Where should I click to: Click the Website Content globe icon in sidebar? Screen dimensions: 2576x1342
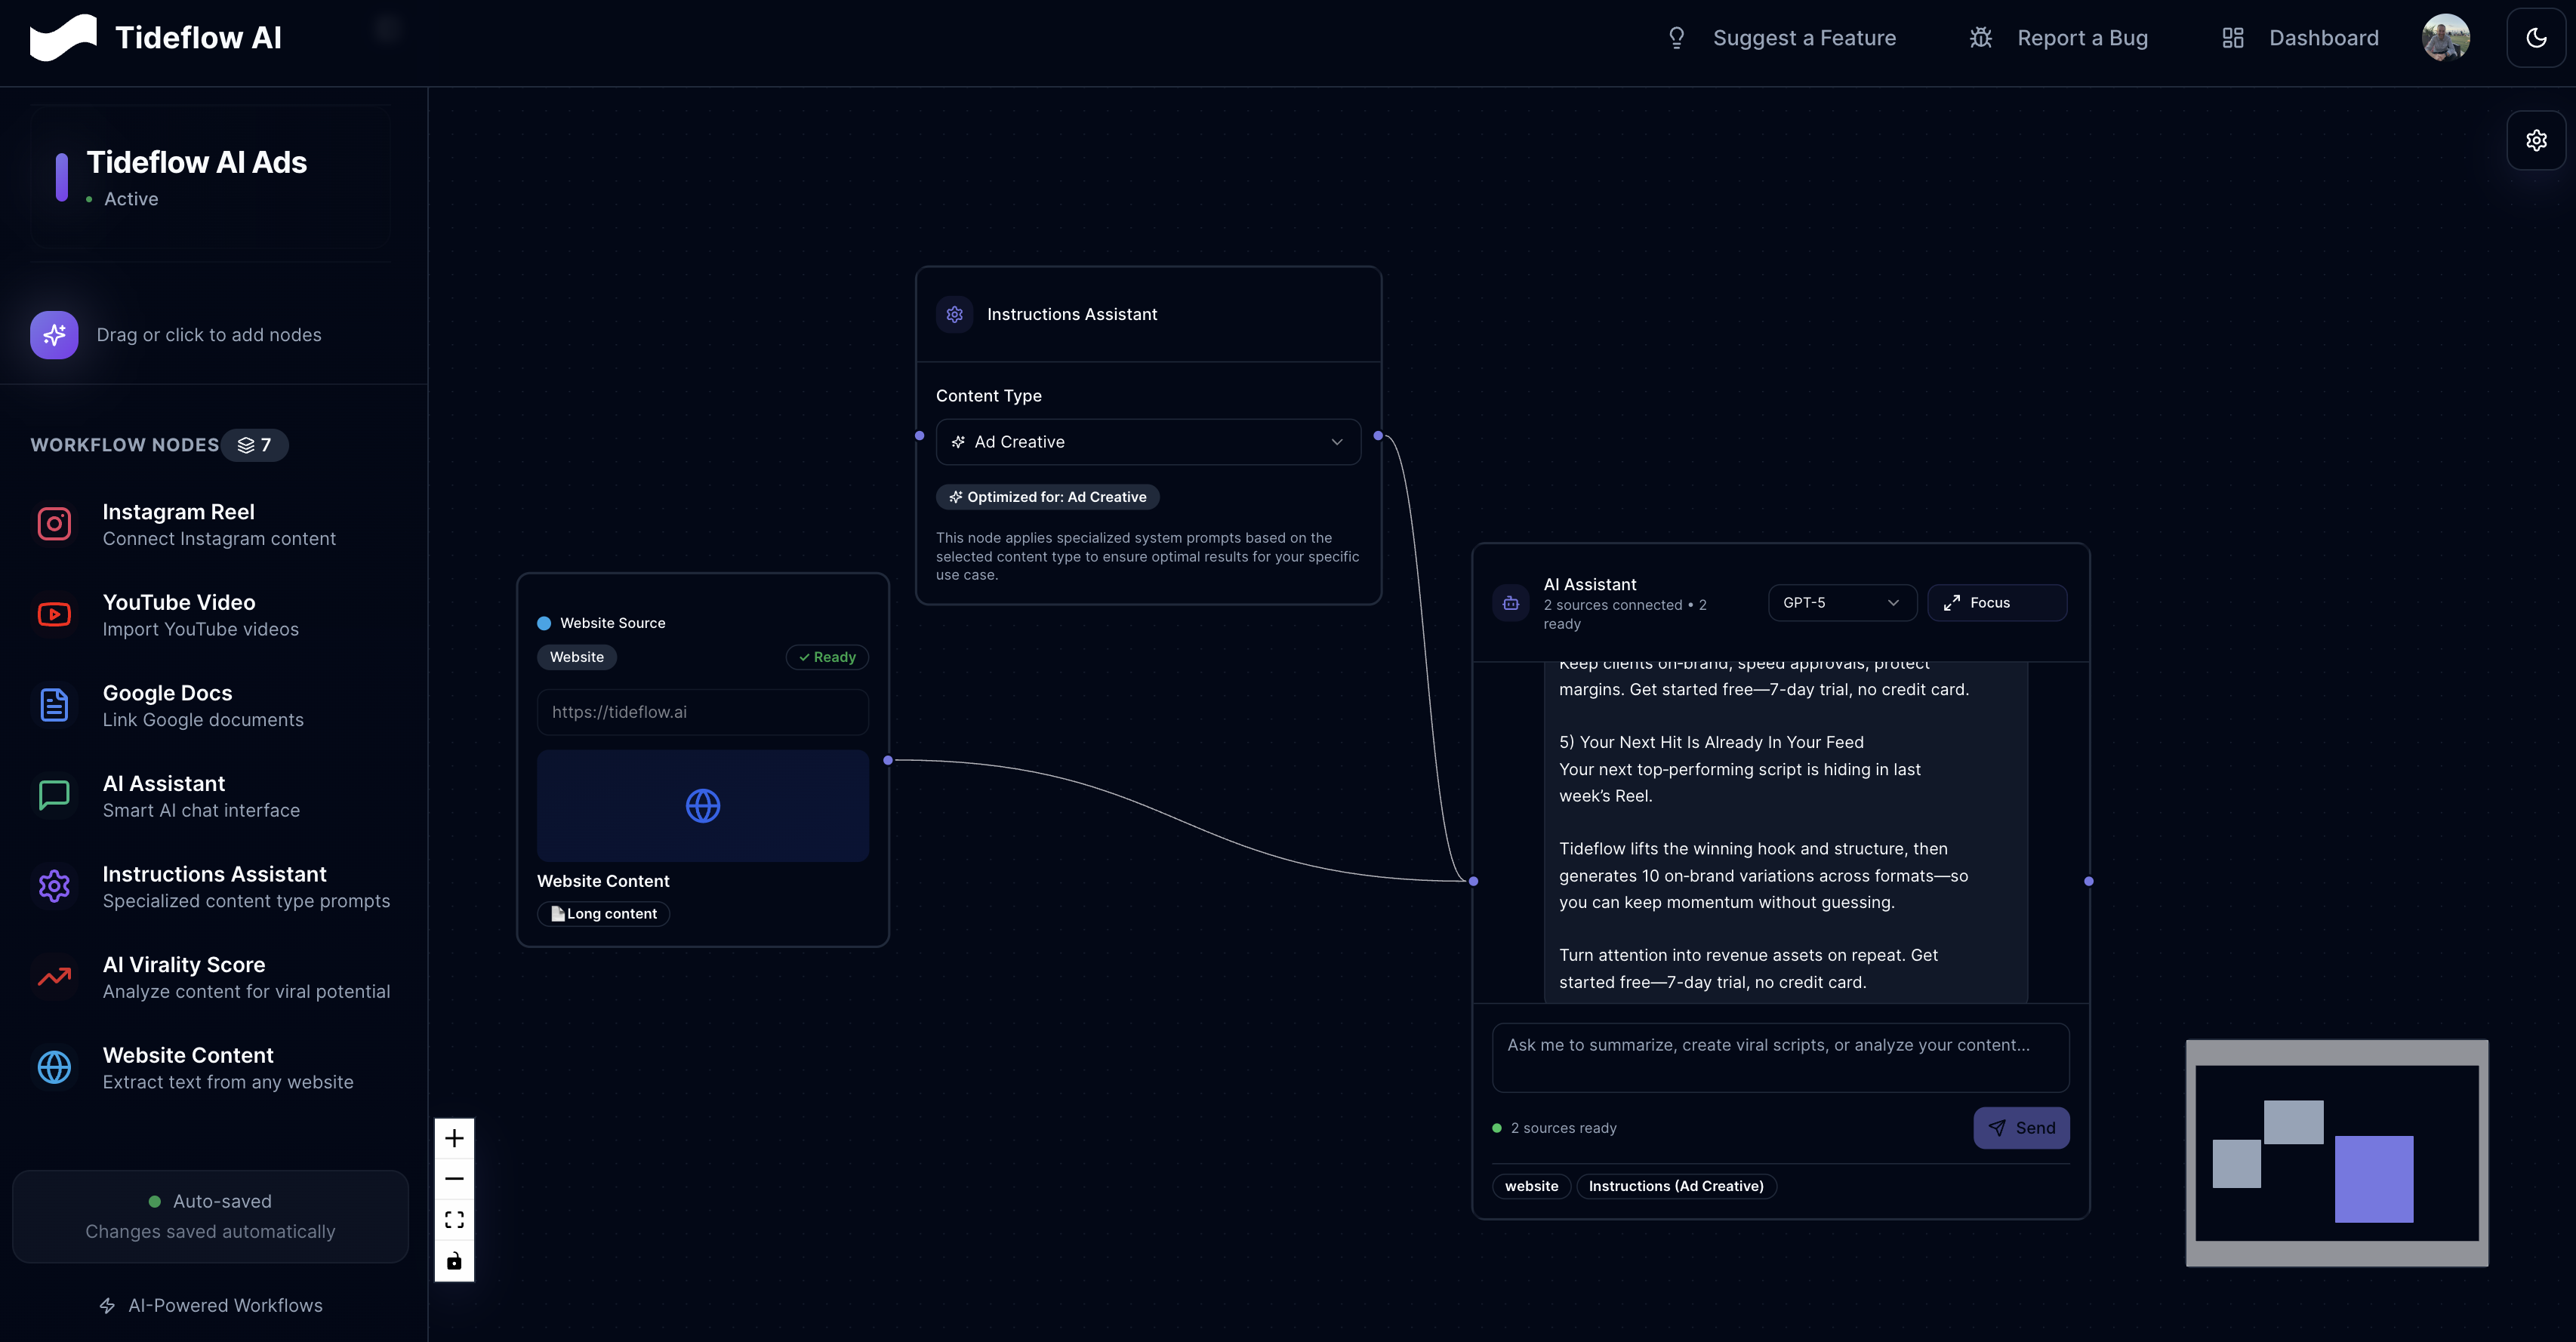point(54,1067)
